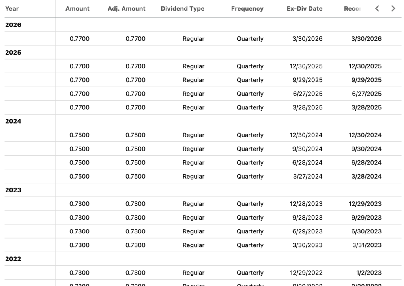
Task: Click the ex-div date 12/30/2025 cell
Action: coord(306,66)
